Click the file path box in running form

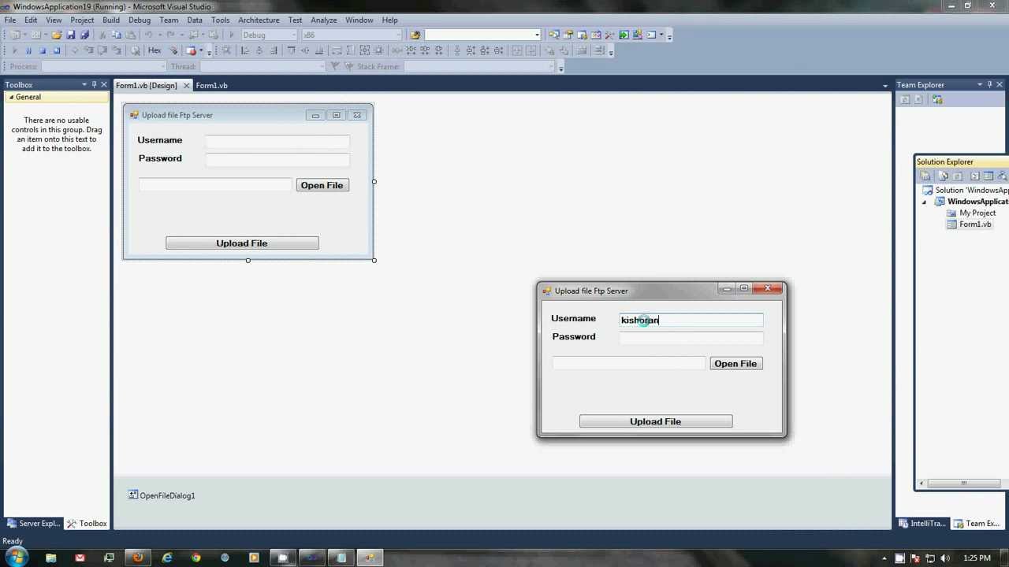(x=629, y=363)
